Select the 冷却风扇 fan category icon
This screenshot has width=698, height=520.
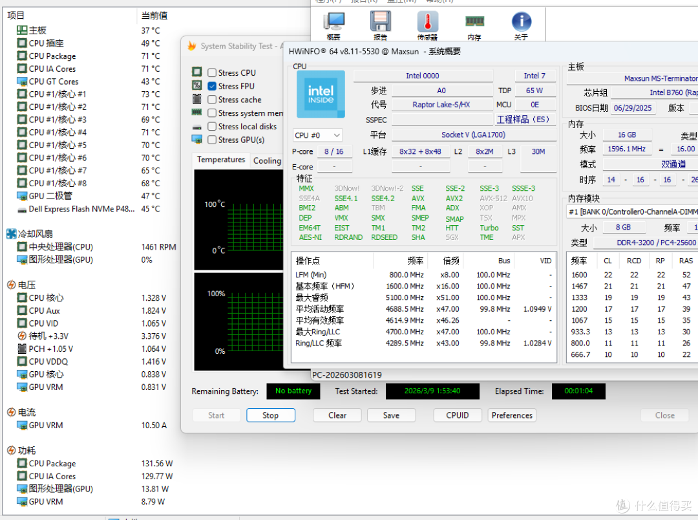pos(11,233)
